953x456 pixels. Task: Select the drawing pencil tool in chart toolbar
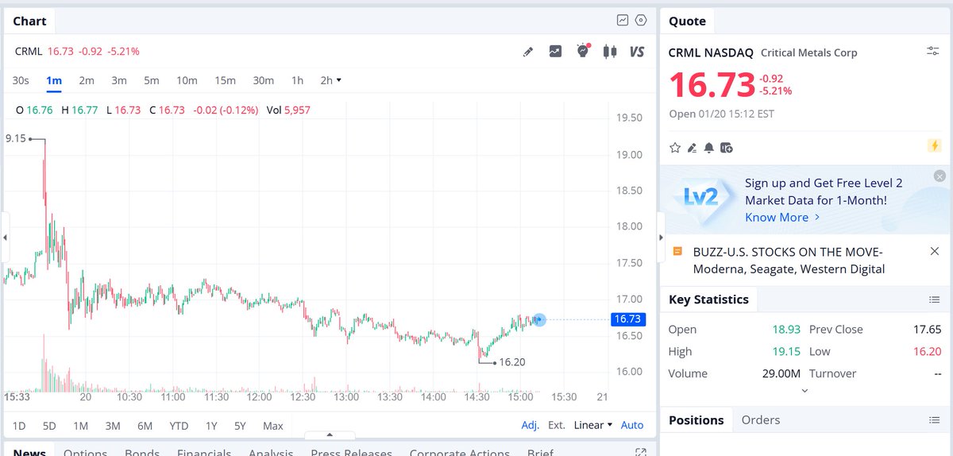pyautogui.click(x=528, y=52)
